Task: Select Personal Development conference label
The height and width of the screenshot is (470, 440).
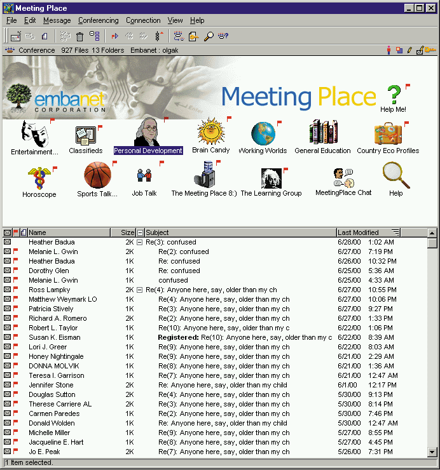Action: click(148, 151)
